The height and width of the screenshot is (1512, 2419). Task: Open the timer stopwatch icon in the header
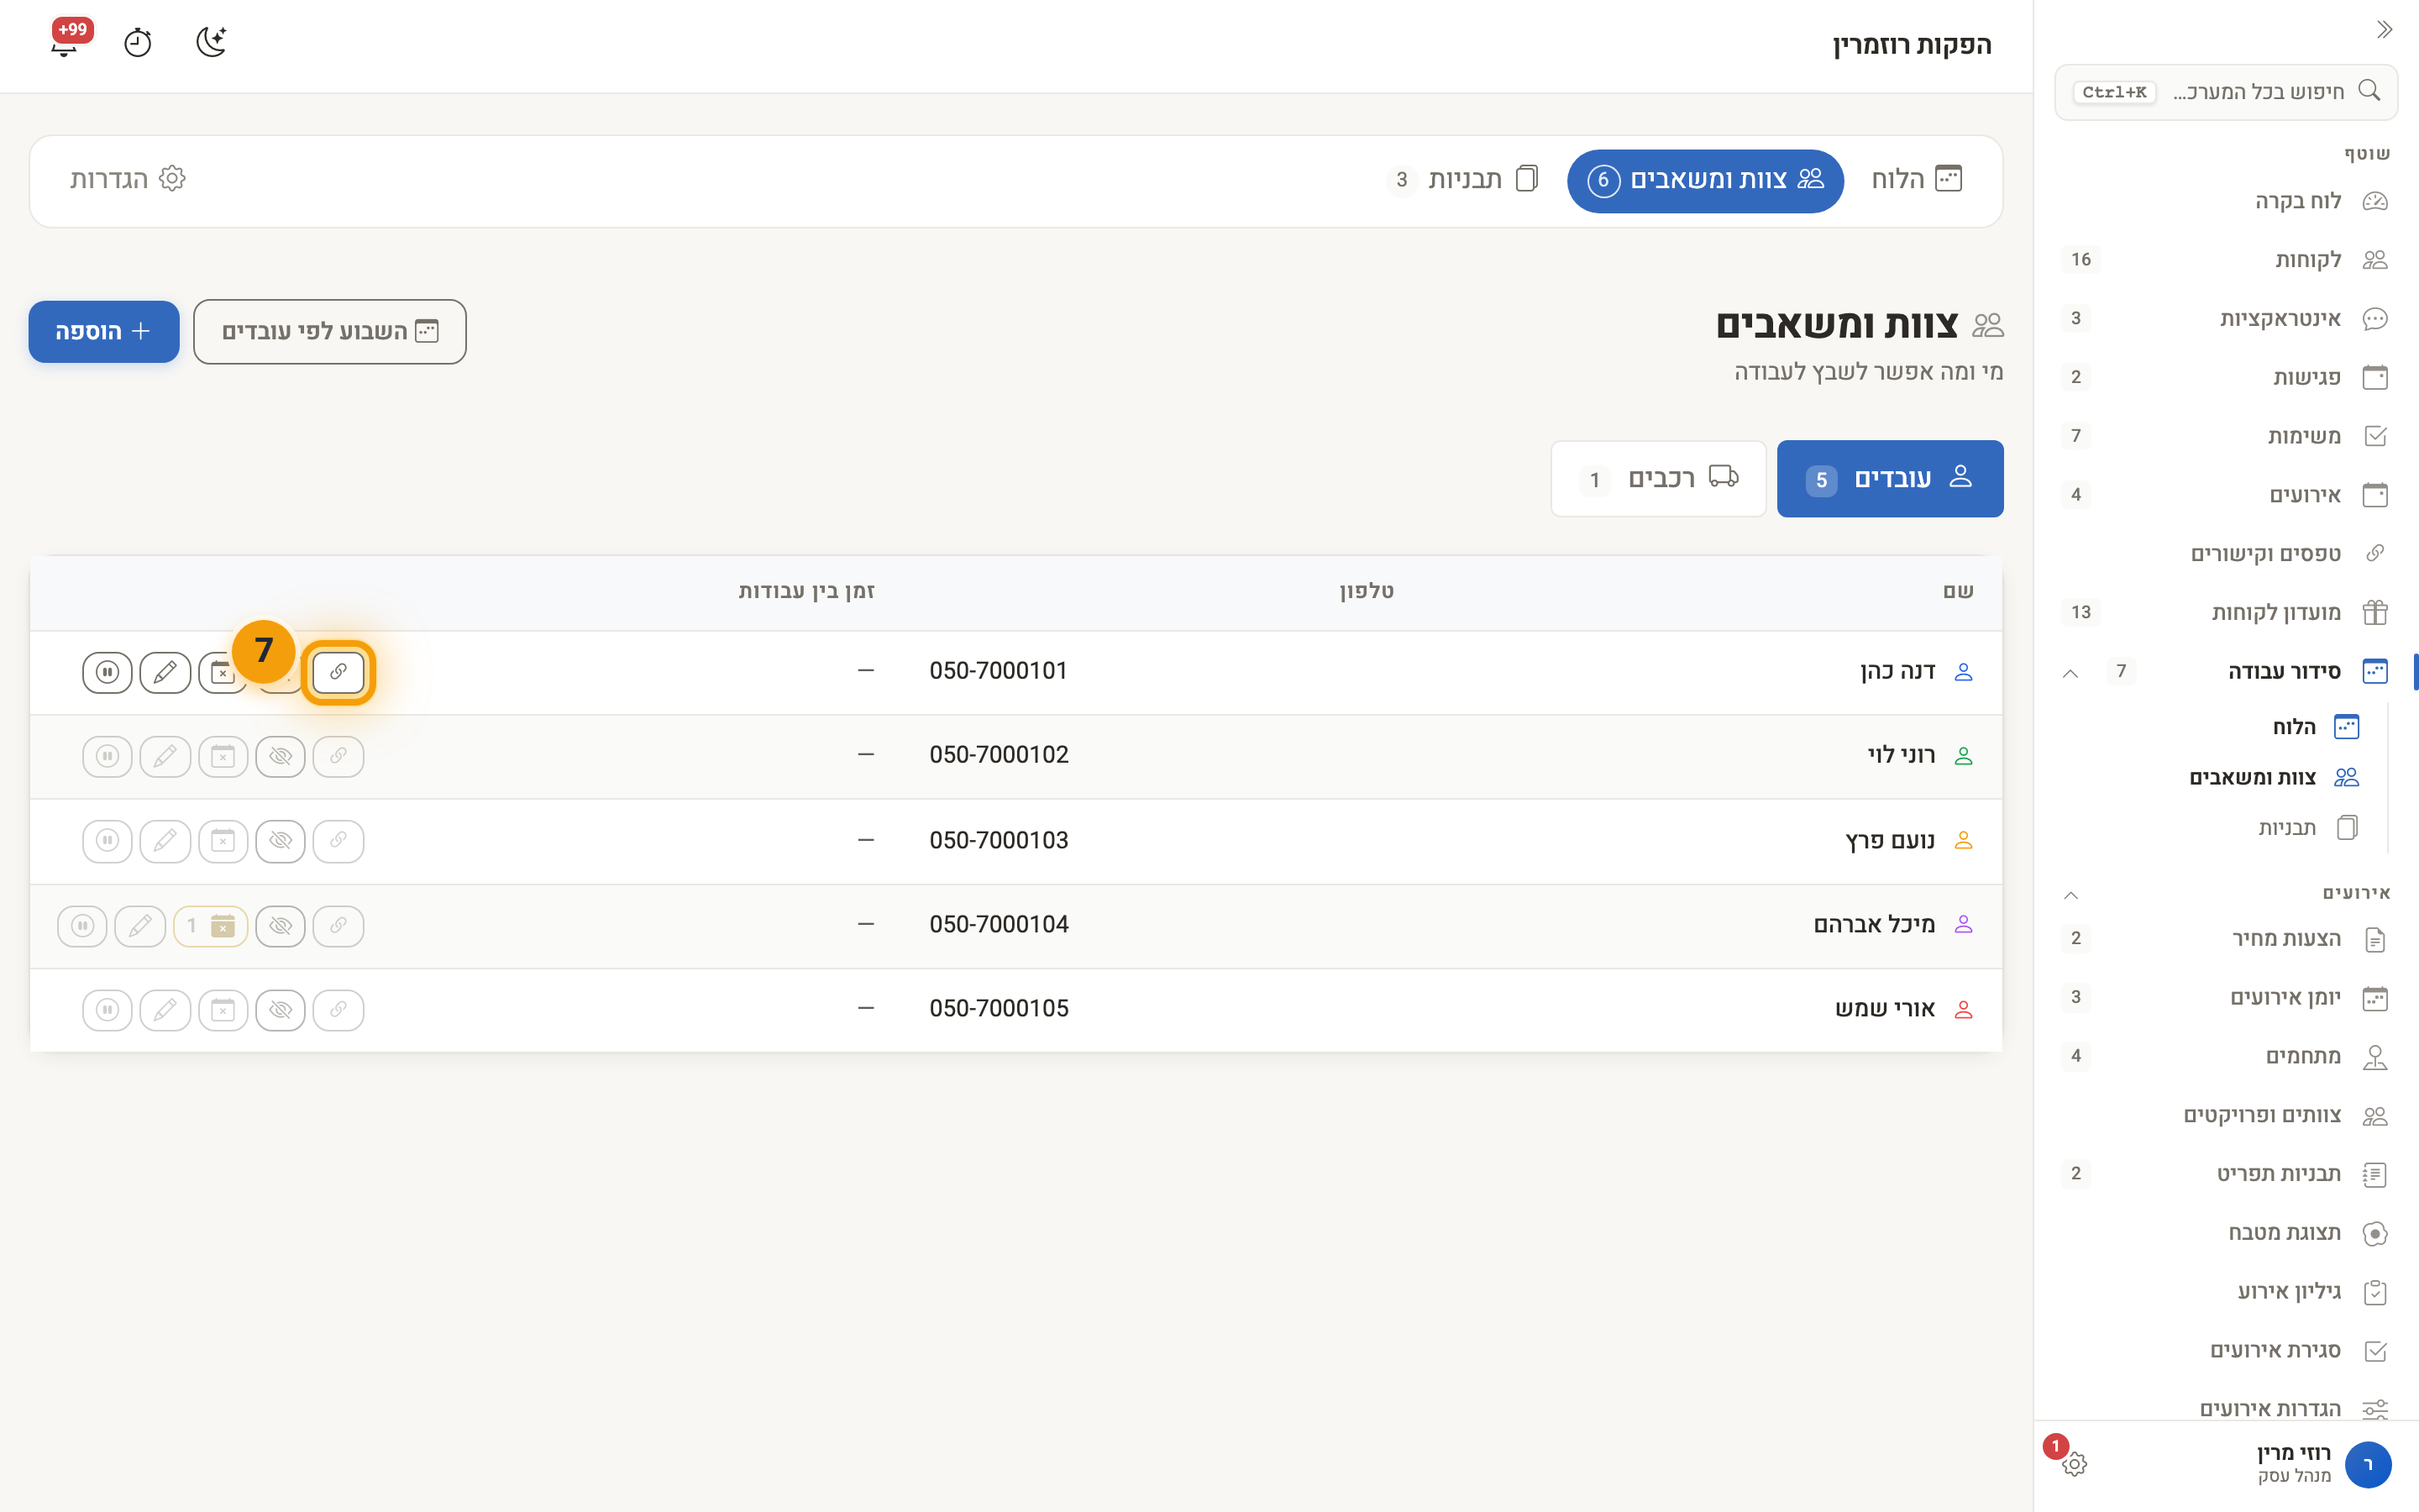pyautogui.click(x=138, y=43)
